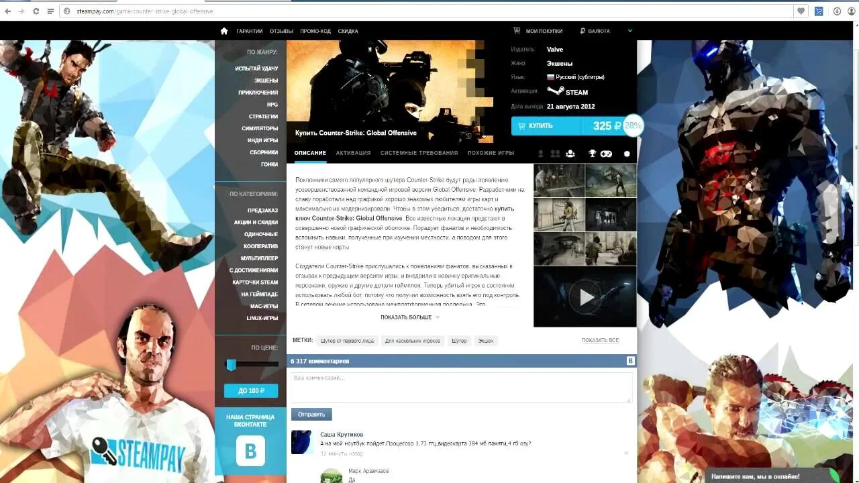Viewport: 859px width, 483px height.
Task: Expand the green chevron in top bar
Action: (x=630, y=31)
